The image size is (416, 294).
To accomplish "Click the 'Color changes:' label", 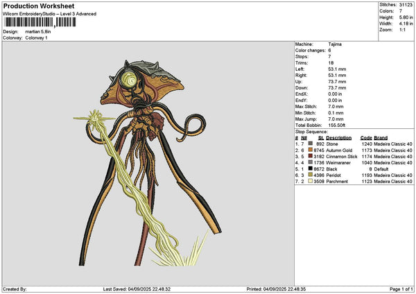I will pyautogui.click(x=310, y=51).
